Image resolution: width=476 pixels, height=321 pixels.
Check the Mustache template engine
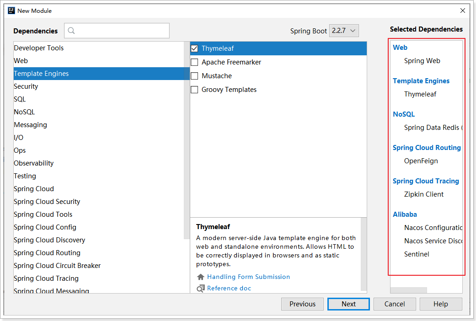click(x=194, y=76)
